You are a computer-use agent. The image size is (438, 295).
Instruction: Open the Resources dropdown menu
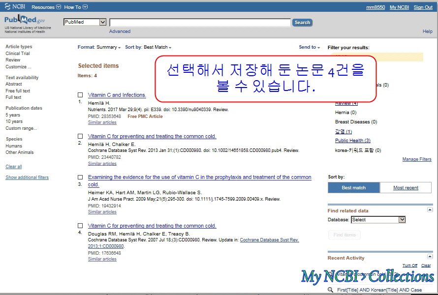46,7
